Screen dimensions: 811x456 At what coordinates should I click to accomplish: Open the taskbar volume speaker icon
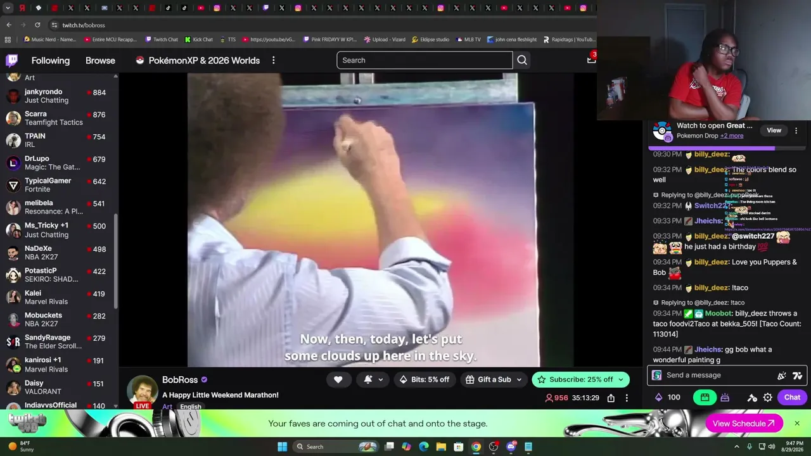tap(772, 446)
